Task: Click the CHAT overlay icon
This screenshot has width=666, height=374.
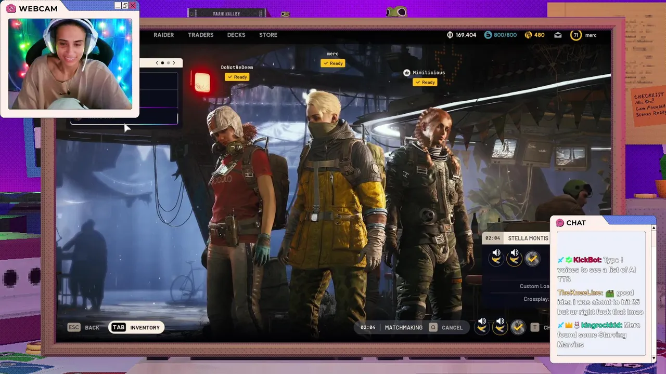Action: point(560,223)
